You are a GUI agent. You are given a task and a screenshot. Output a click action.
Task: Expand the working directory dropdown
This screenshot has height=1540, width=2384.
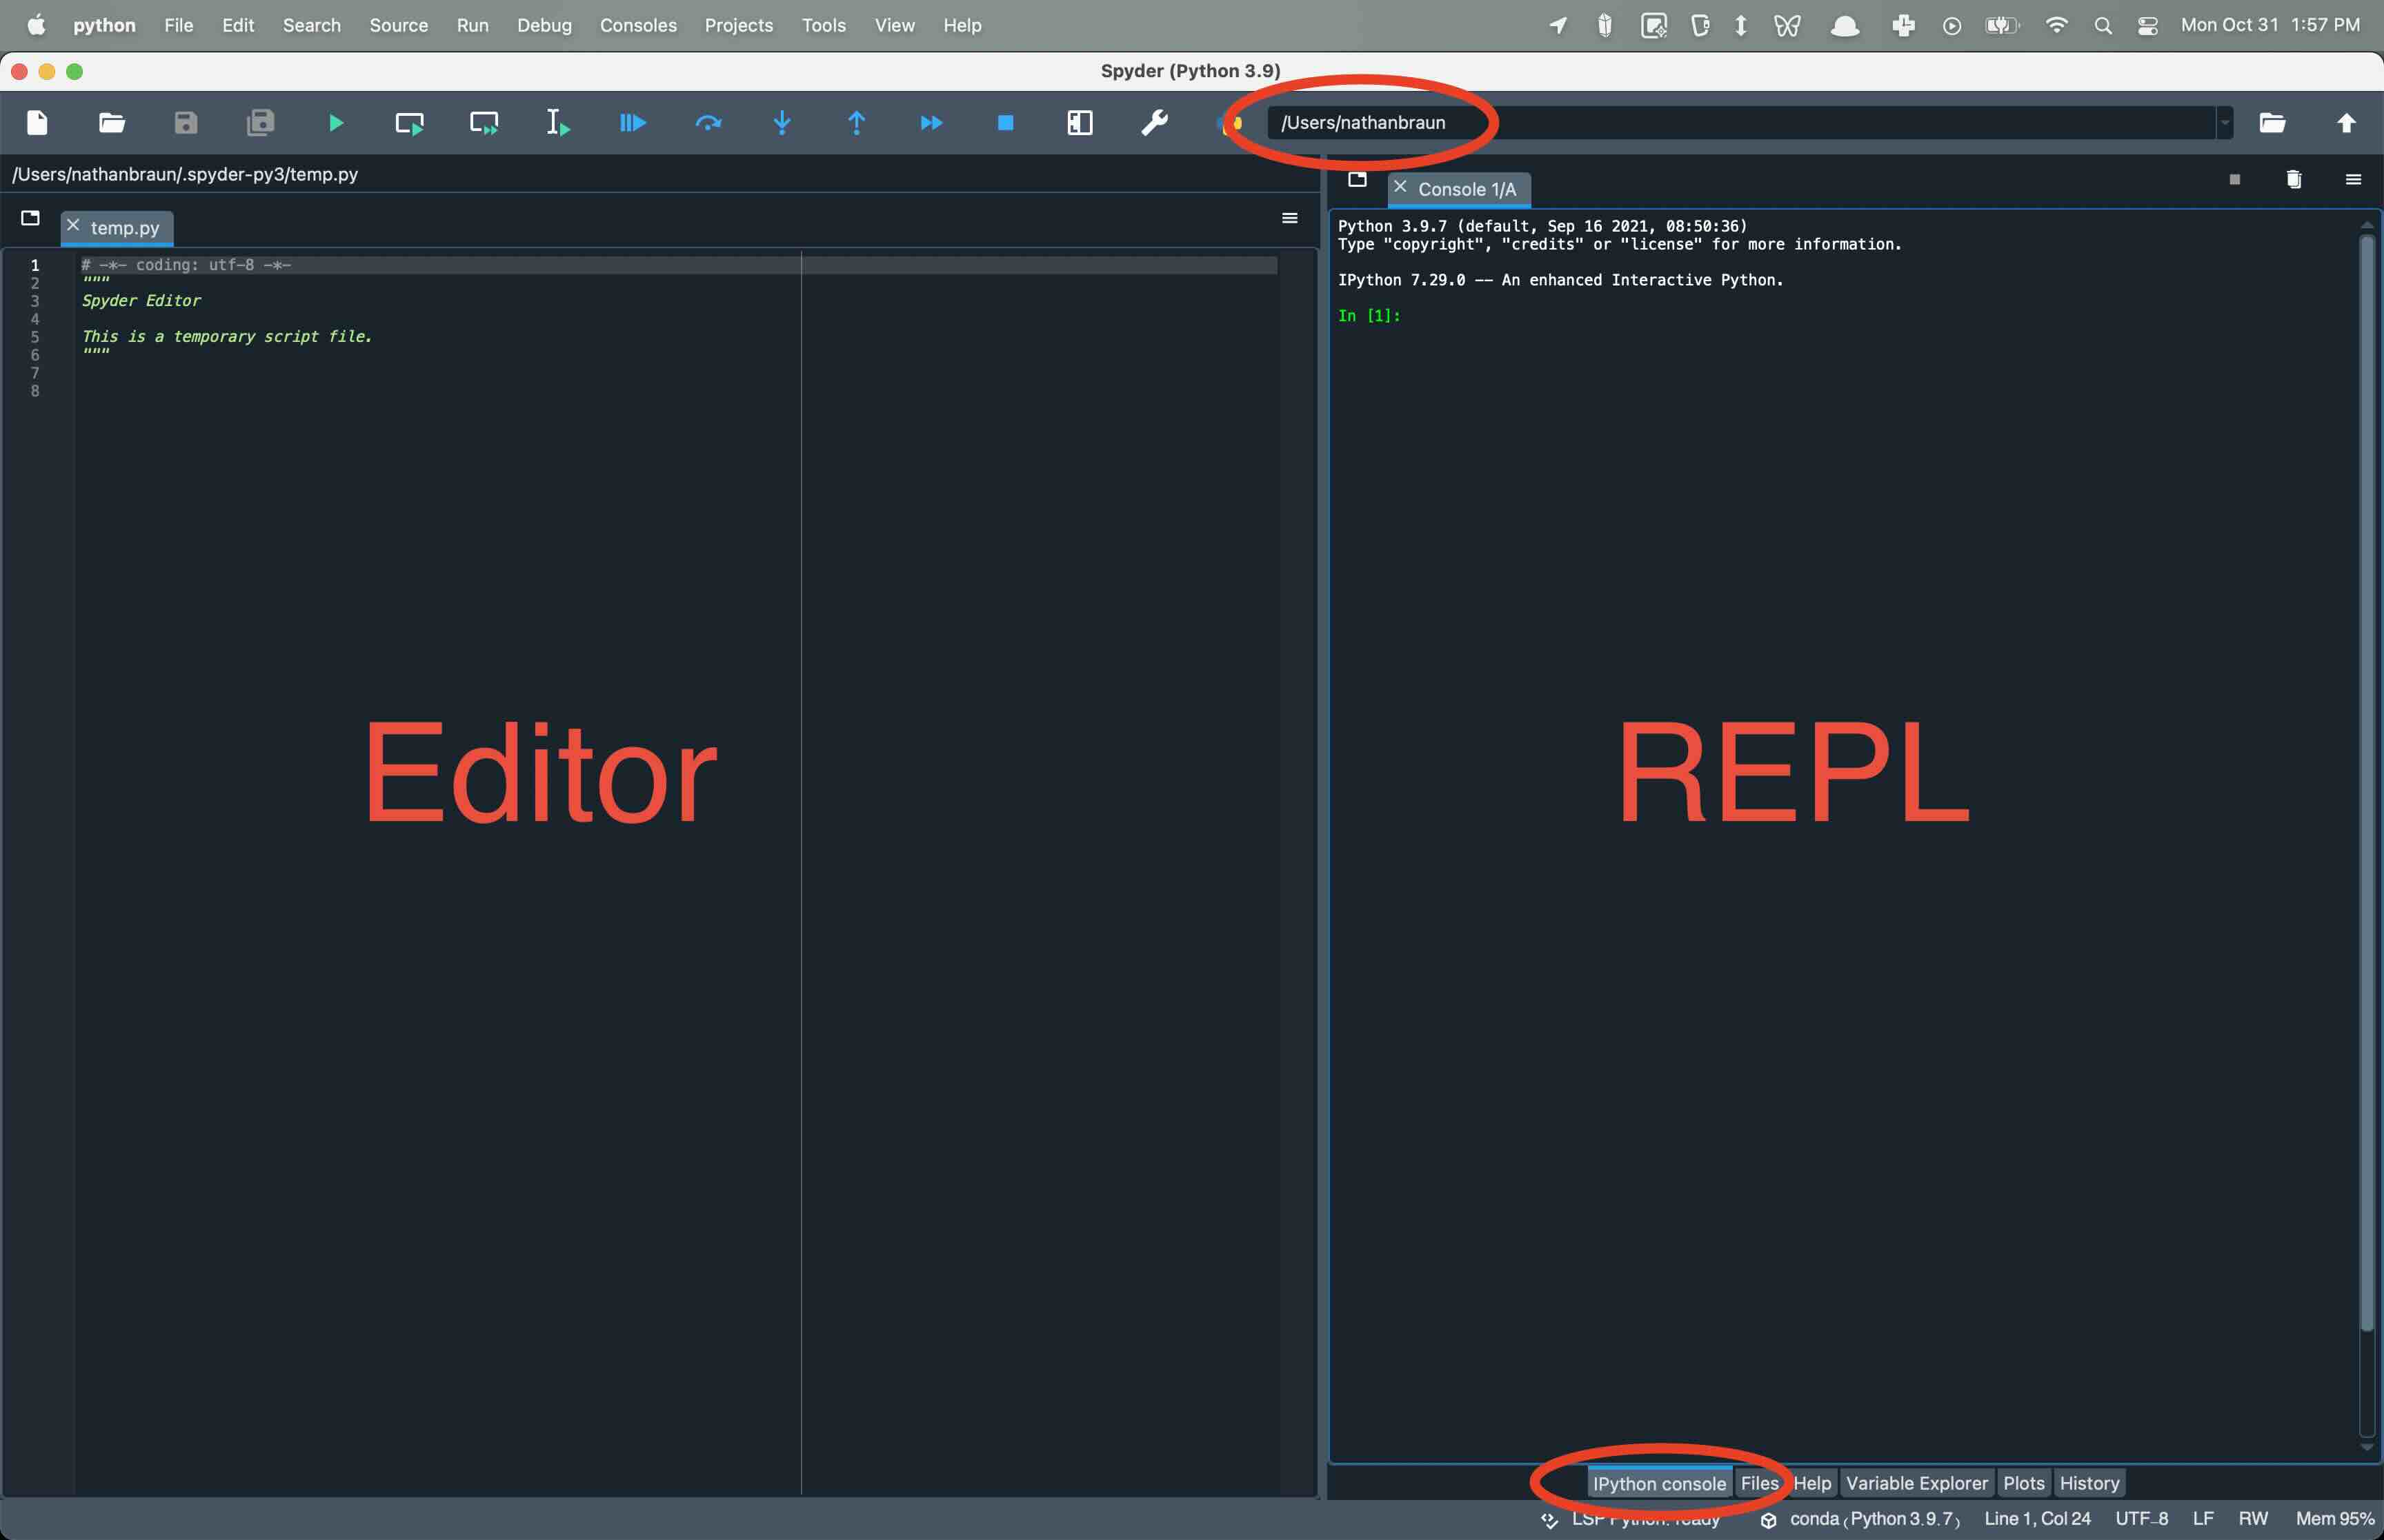point(2225,122)
